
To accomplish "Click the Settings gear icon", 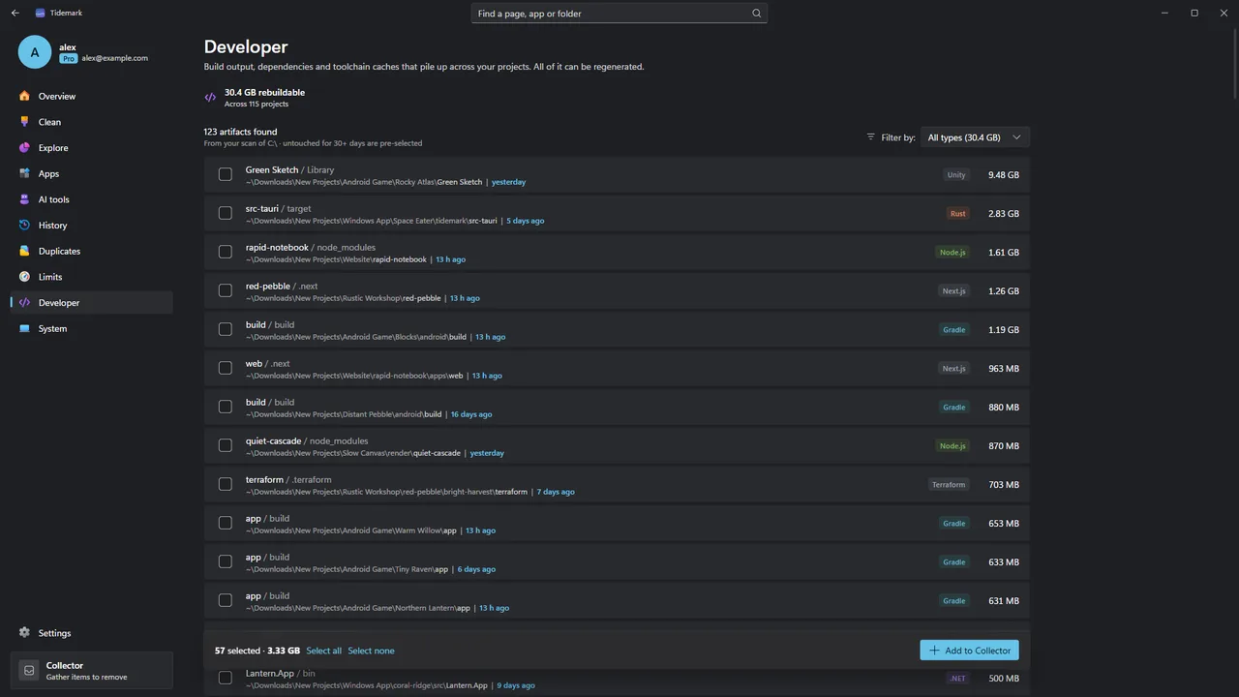I will pyautogui.click(x=24, y=633).
